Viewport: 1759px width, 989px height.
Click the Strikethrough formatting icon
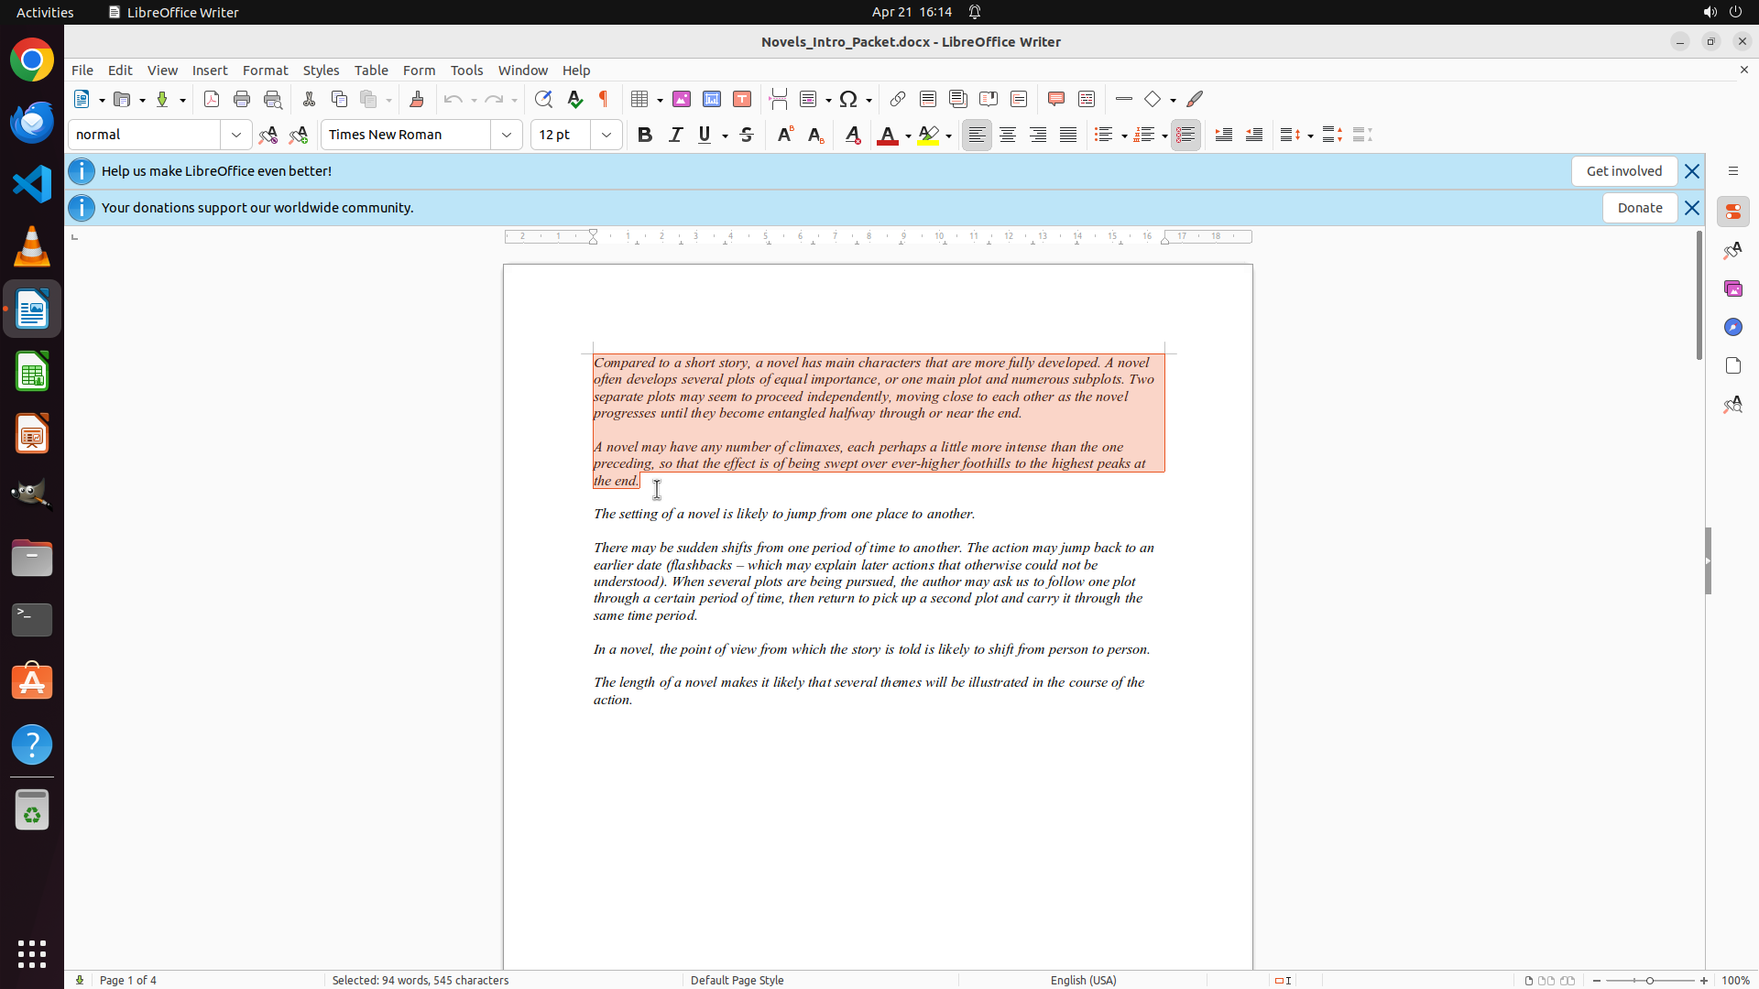pyautogui.click(x=747, y=135)
